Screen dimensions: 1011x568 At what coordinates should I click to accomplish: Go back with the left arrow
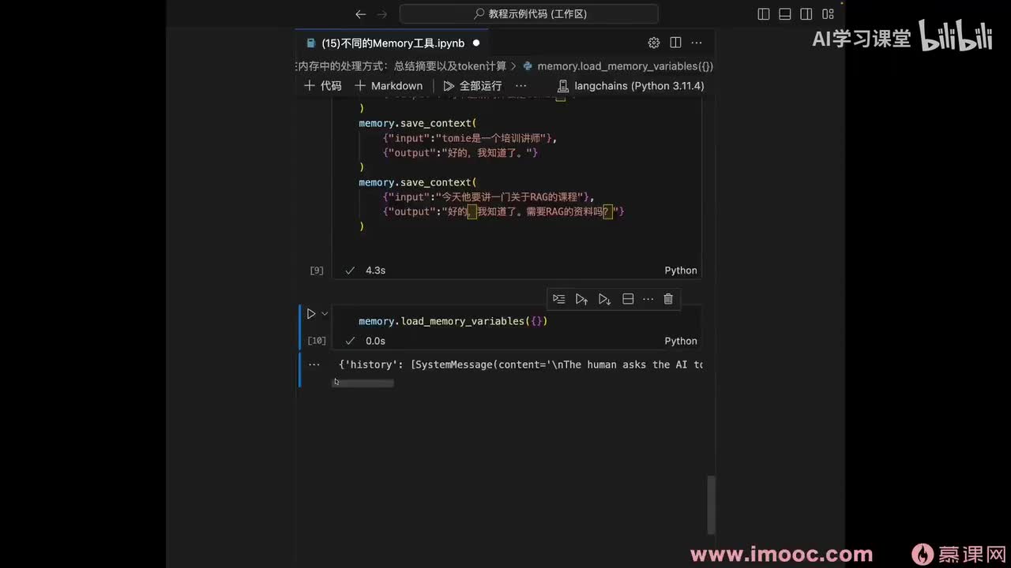(x=361, y=14)
